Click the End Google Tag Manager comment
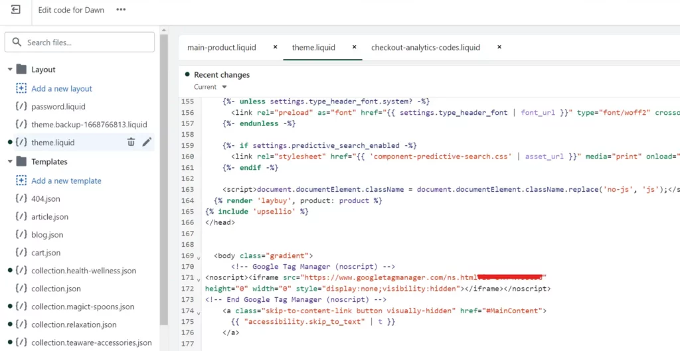 coord(296,299)
